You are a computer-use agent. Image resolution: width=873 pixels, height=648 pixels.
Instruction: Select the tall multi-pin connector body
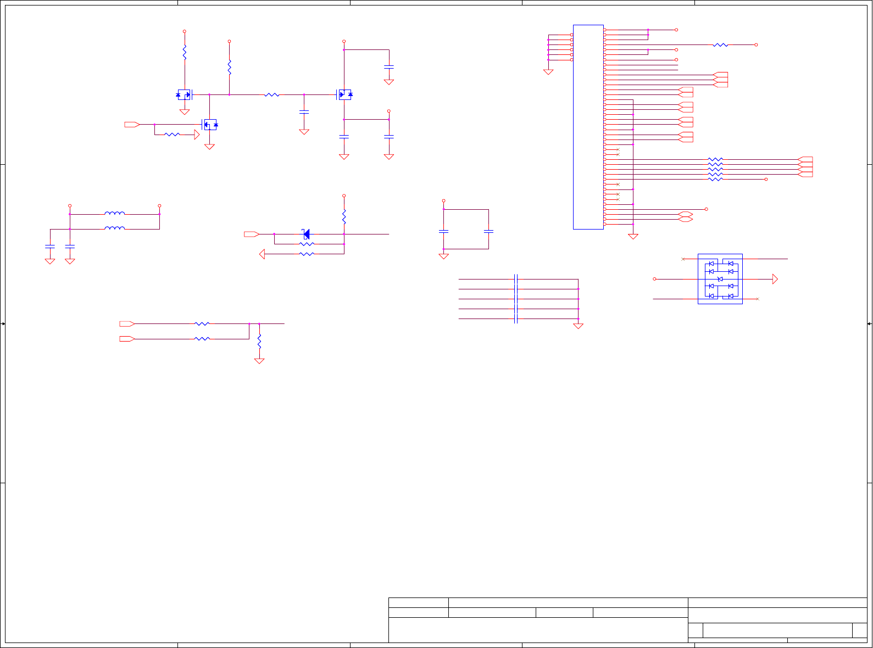coord(588,127)
